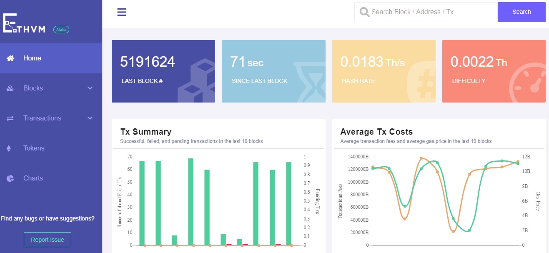This screenshot has height=253, width=549.
Task: Click the Last Block # card
Action: (163, 71)
